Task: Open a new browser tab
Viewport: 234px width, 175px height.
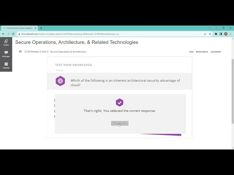Action: (x=41, y=28)
